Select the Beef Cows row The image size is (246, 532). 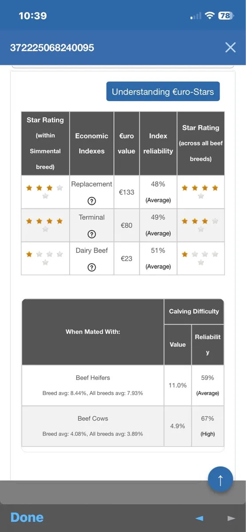pos(123,426)
